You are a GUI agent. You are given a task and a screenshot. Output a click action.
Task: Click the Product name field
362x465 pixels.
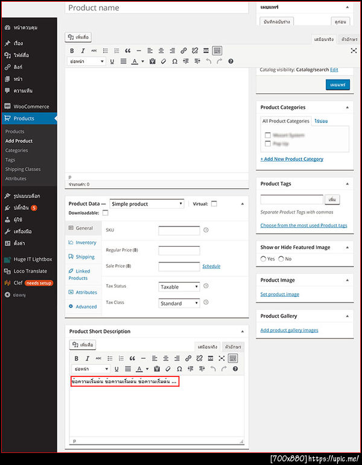pyautogui.click(x=157, y=8)
